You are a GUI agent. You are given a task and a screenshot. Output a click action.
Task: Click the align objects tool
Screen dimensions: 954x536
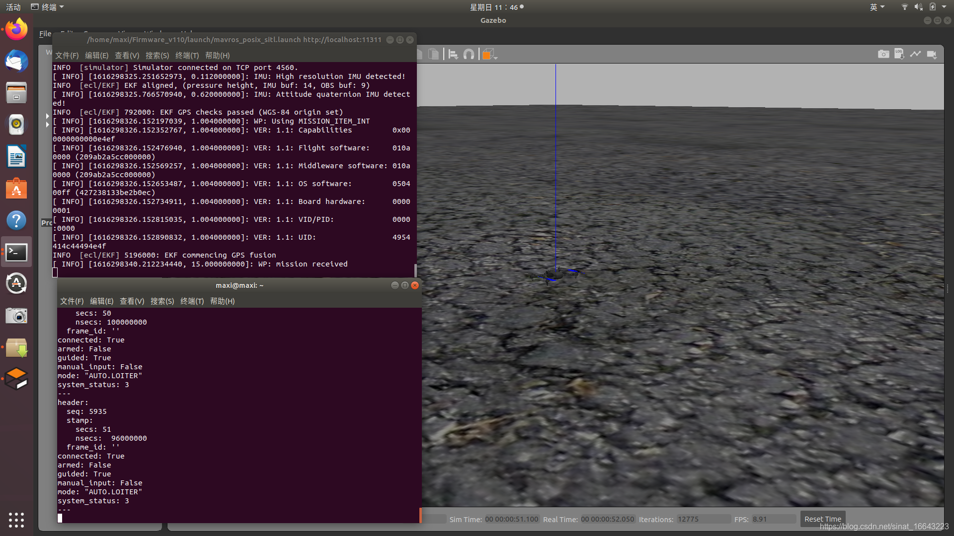coord(453,54)
